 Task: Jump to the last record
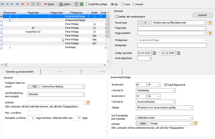click(x=18, y=4)
